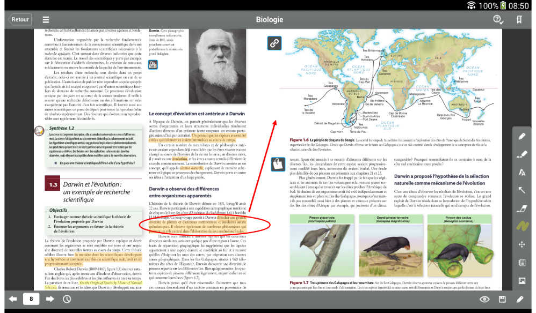Go to the next page arrow

pos(50,299)
